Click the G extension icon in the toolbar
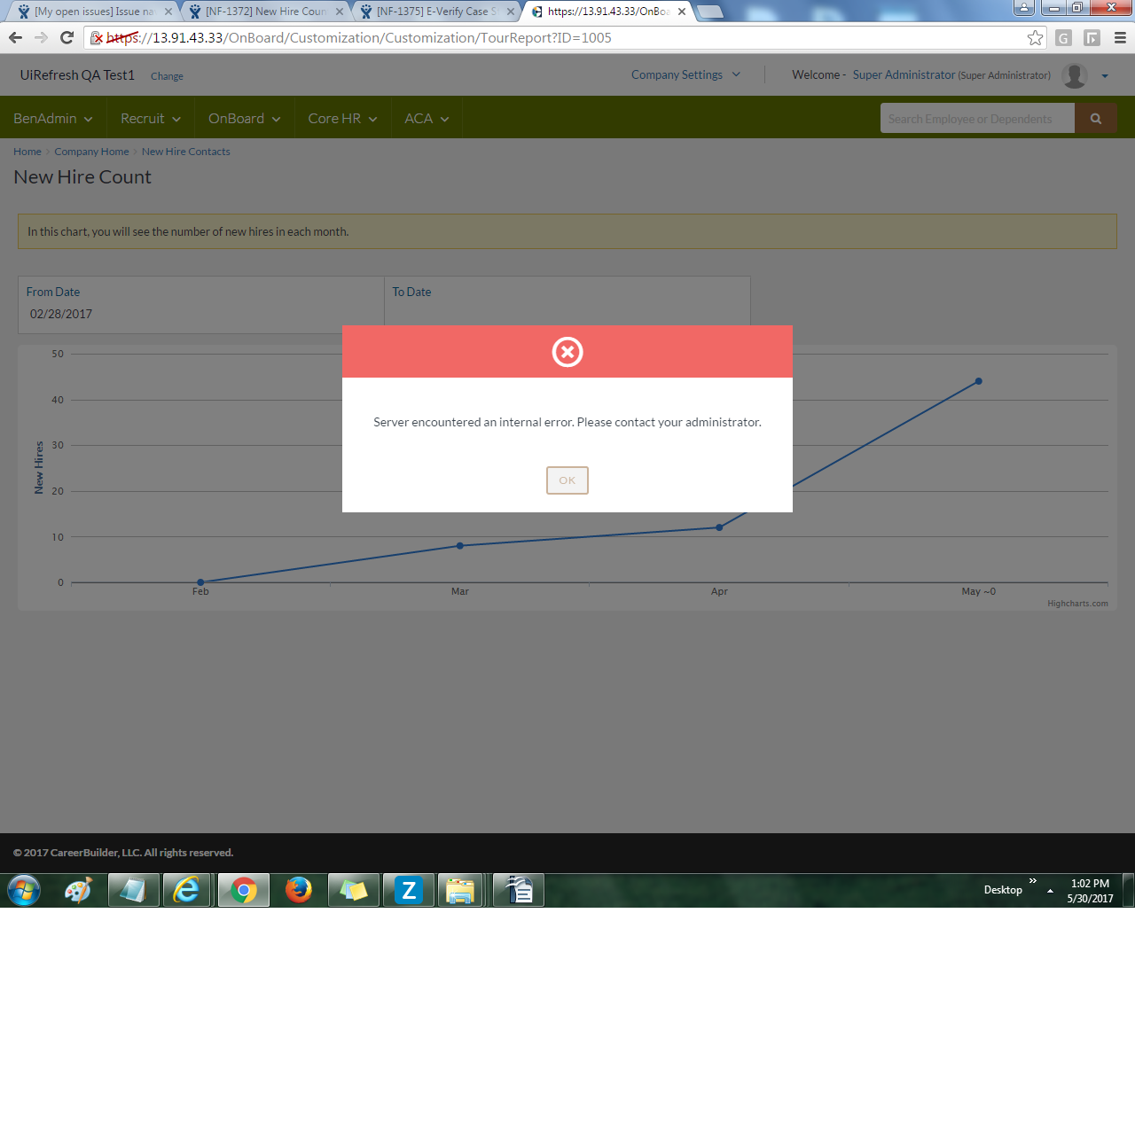Image resolution: width=1135 pixels, height=1147 pixels. [x=1063, y=38]
